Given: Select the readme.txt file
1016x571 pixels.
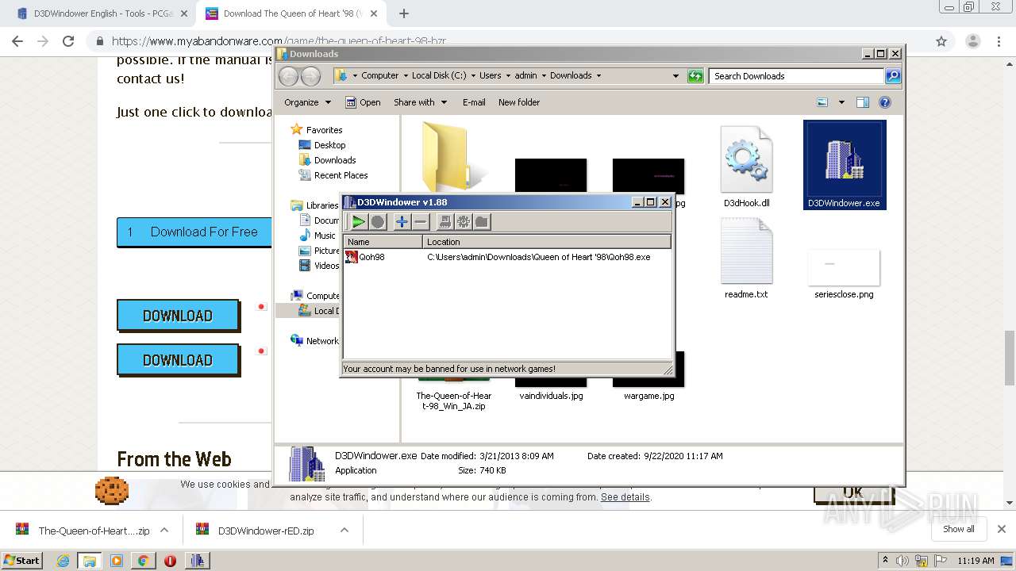Looking at the screenshot, I should point(746,259).
